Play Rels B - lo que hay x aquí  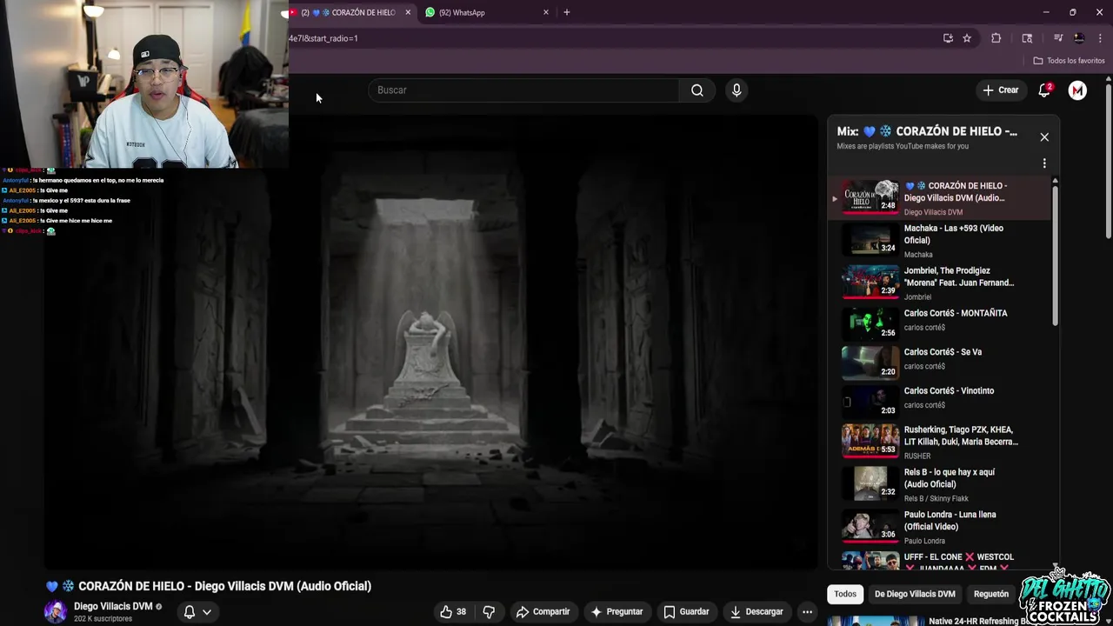click(939, 484)
